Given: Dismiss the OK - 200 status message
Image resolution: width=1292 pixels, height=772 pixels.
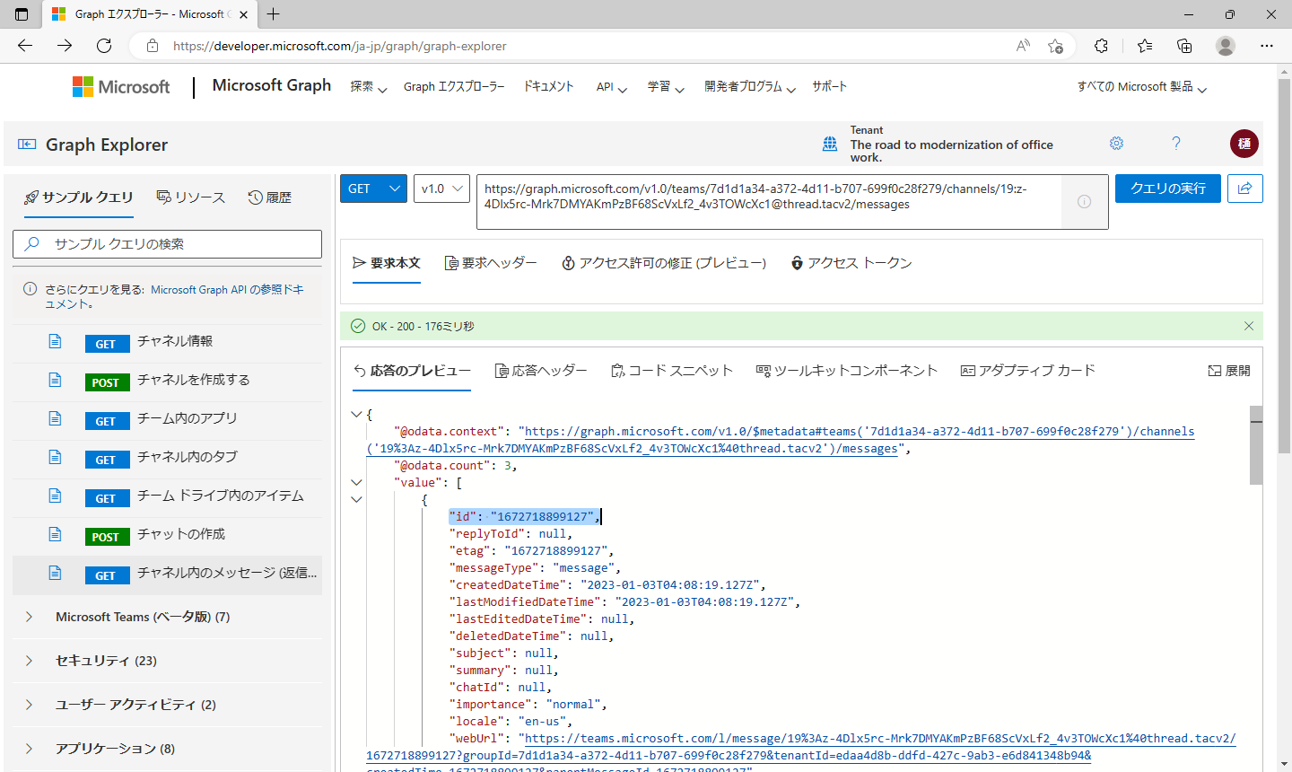Looking at the screenshot, I should point(1249,326).
